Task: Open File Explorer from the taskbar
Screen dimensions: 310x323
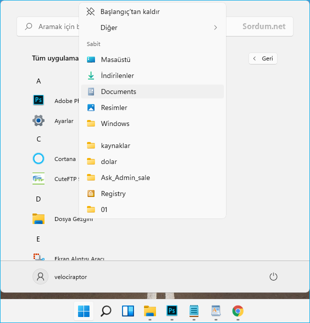Action: 149,311
